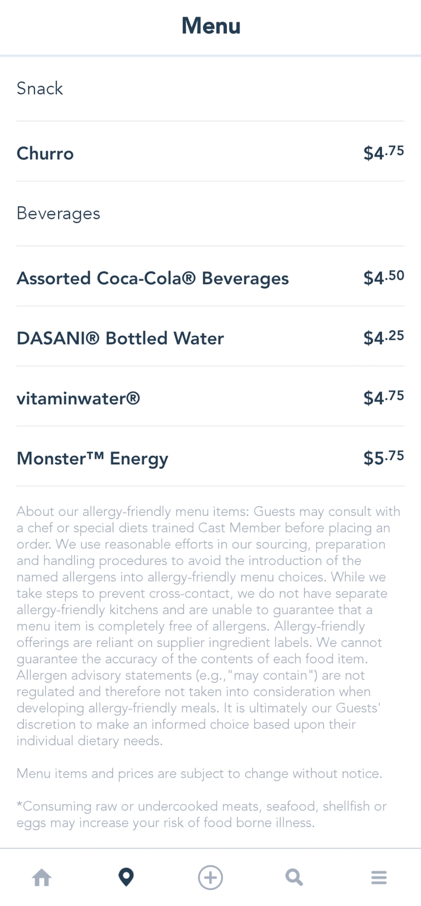Pick the Monster Energy item
The width and height of the screenshot is (421, 906).
[x=92, y=458]
